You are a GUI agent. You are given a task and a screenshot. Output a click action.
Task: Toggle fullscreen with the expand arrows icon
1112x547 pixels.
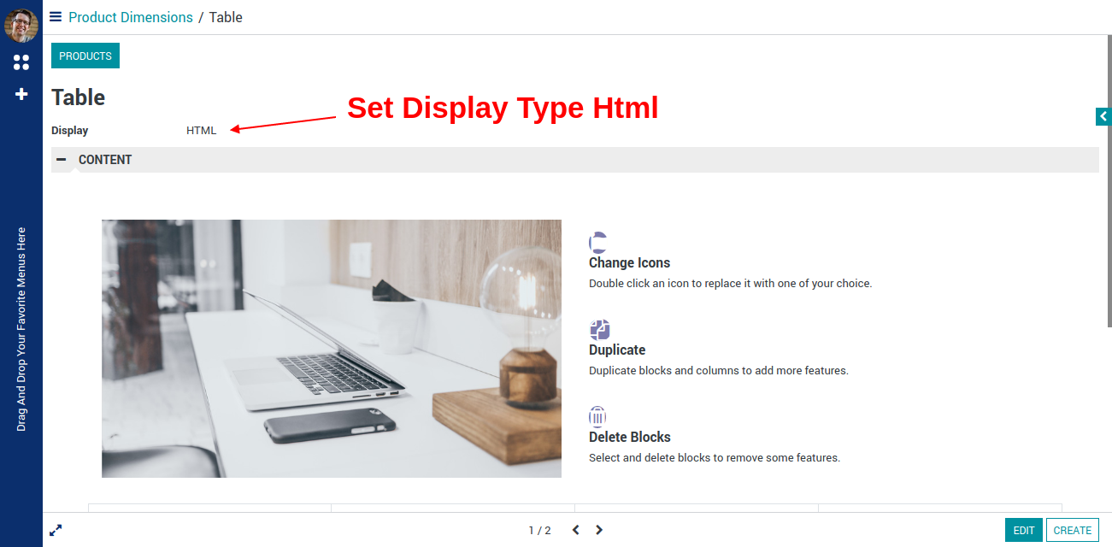coord(56,530)
